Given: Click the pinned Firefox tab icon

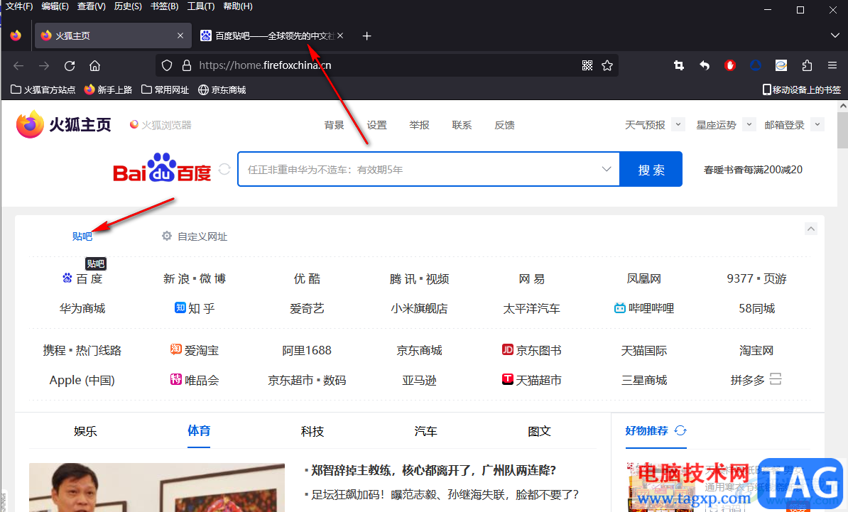Looking at the screenshot, I should tap(16, 35).
